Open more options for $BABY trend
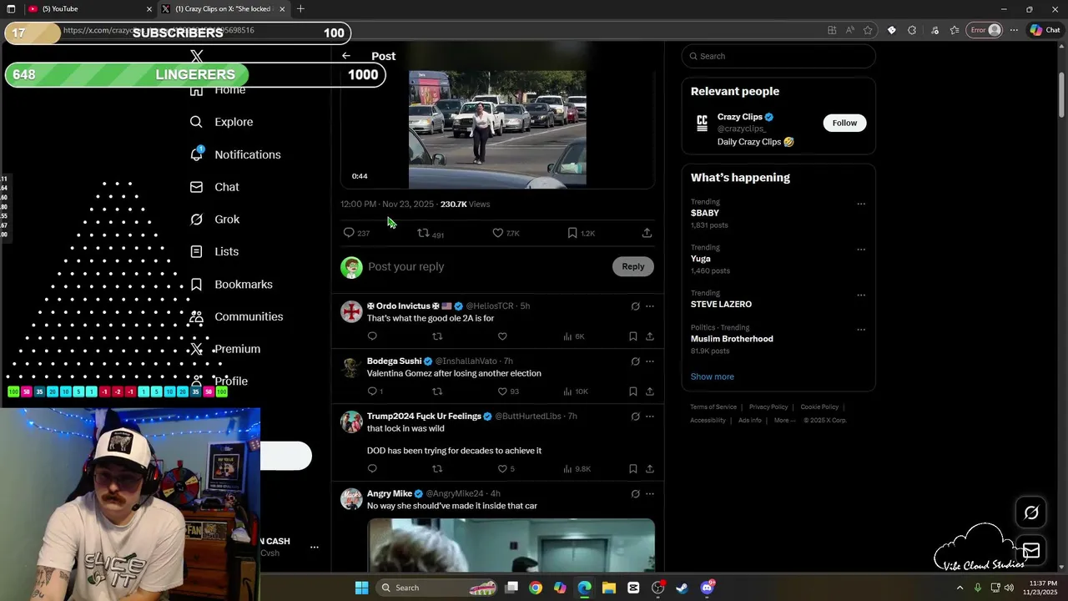Screen dimensions: 1068x601 861,204
